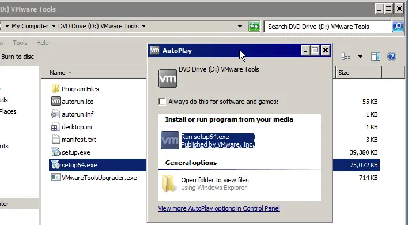Select the Program Files folder name
Image resolution: width=408 pixels, height=225 pixels.
[x=80, y=89]
